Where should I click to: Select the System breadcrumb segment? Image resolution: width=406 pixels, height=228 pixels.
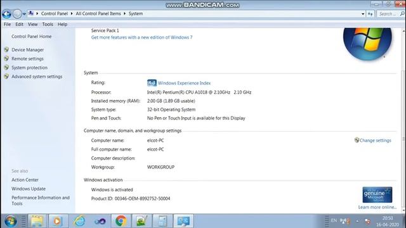pos(136,13)
